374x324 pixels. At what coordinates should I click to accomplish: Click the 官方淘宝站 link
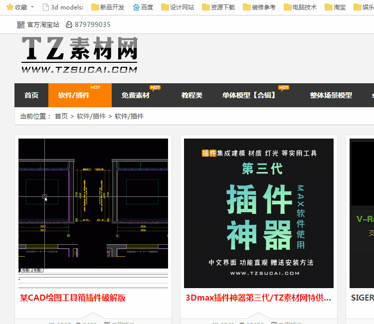point(43,24)
